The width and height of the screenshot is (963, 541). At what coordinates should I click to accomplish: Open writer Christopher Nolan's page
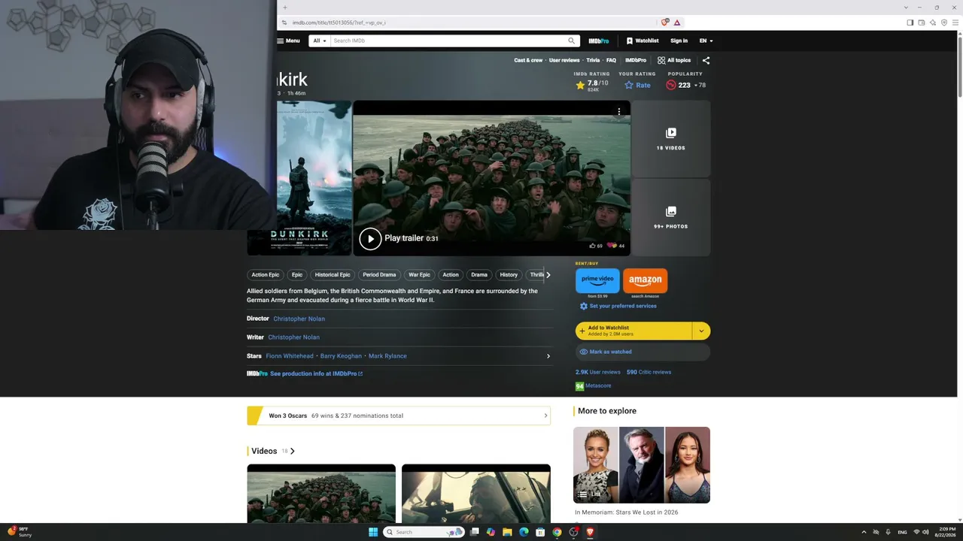point(293,337)
